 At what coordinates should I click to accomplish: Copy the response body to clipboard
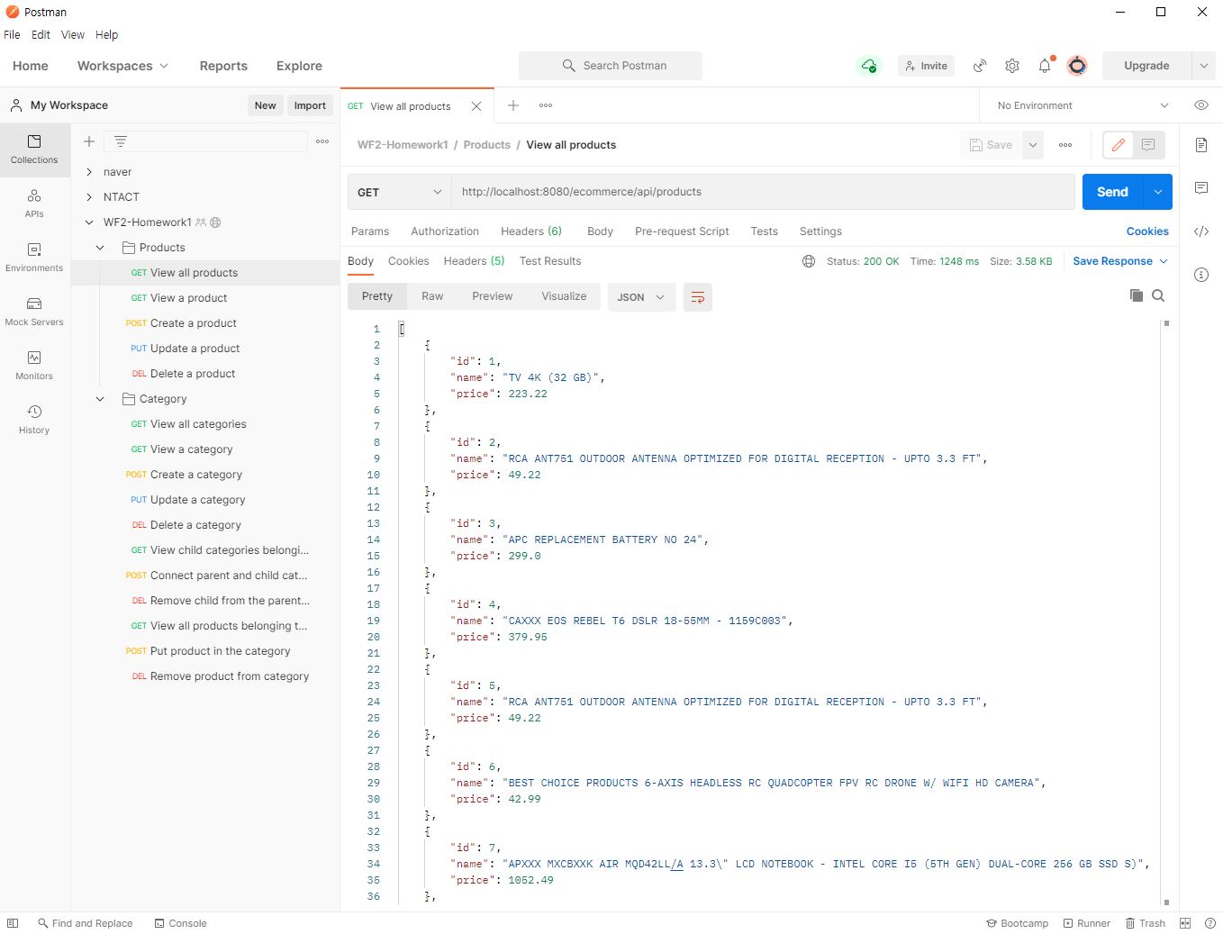point(1137,295)
